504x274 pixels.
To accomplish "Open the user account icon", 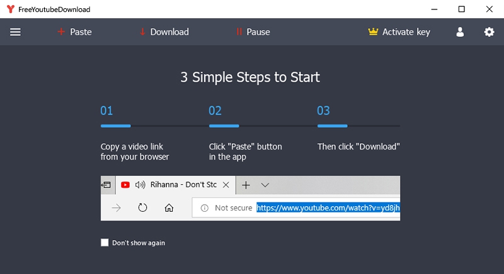I will click(x=460, y=32).
